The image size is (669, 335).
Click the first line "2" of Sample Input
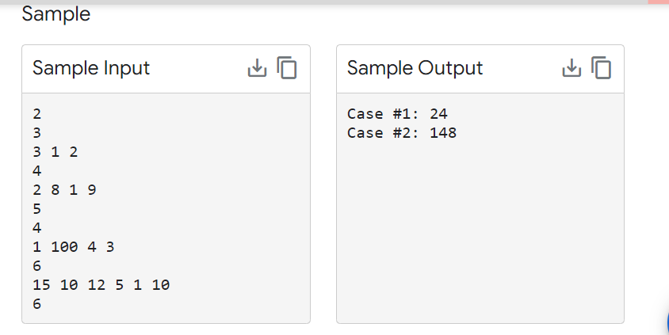[36, 113]
